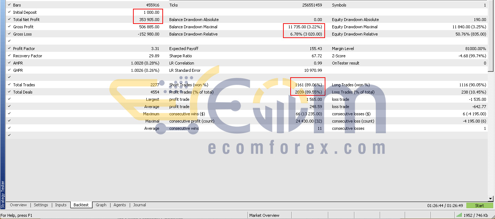Click the Expected Payoff value 155.43
The height and width of the screenshot is (219, 495).
316,49
